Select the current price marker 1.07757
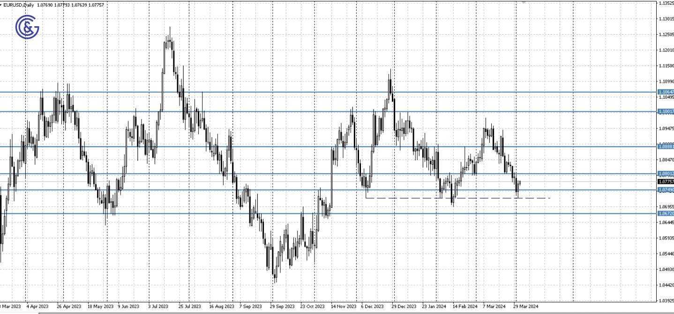 click(664, 183)
